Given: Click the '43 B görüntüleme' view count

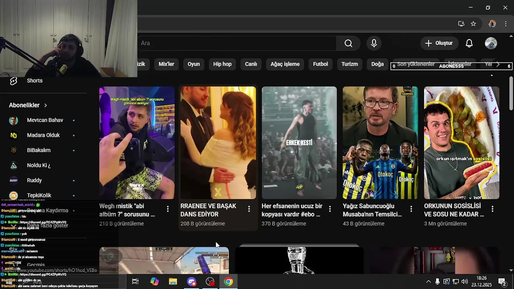Looking at the screenshot, I should pyautogui.click(x=363, y=224).
